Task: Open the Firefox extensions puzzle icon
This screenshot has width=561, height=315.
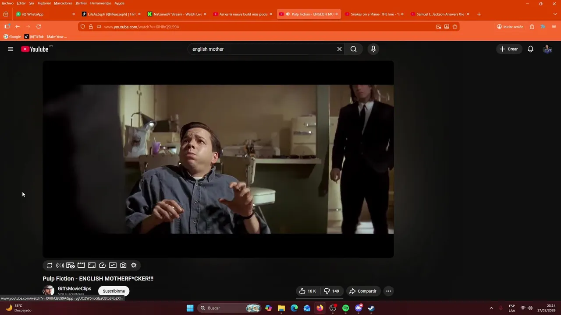Action: (532, 27)
